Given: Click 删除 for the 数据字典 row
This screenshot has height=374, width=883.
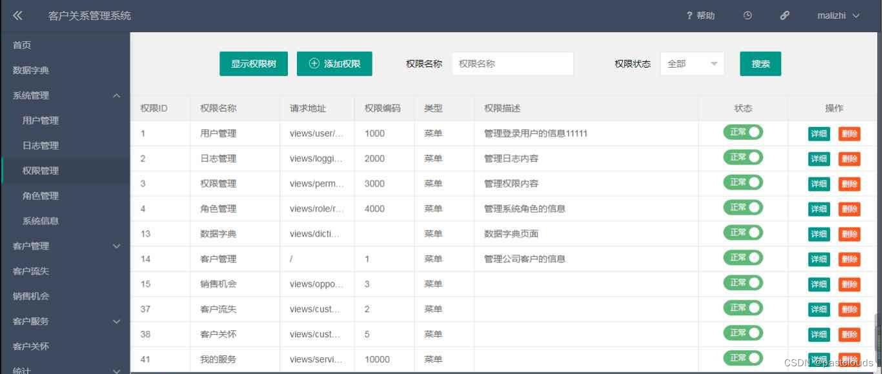Looking at the screenshot, I should pyautogui.click(x=849, y=235).
